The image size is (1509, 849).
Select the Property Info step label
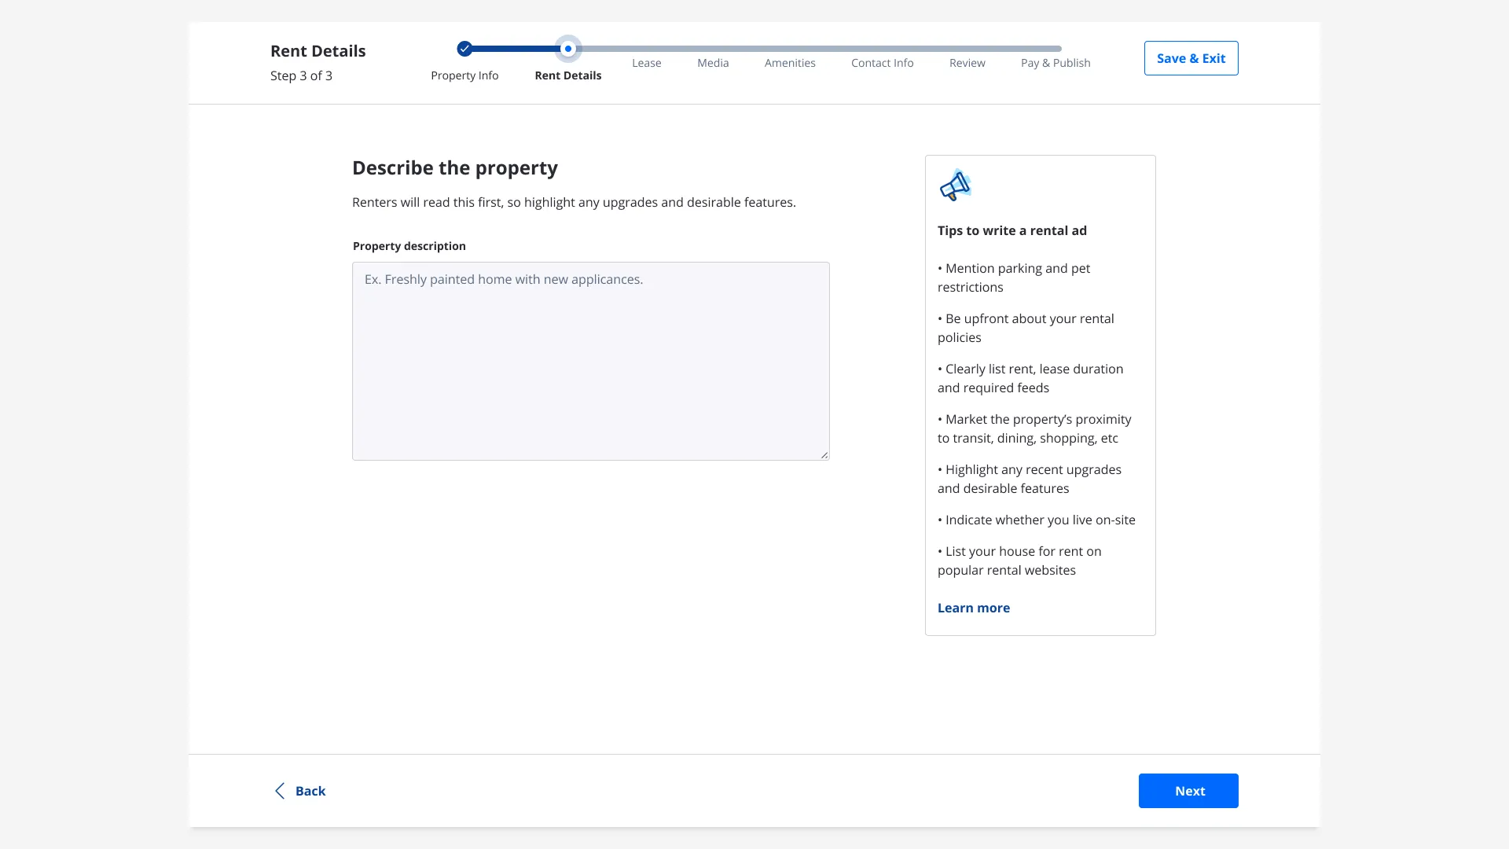pos(464,75)
